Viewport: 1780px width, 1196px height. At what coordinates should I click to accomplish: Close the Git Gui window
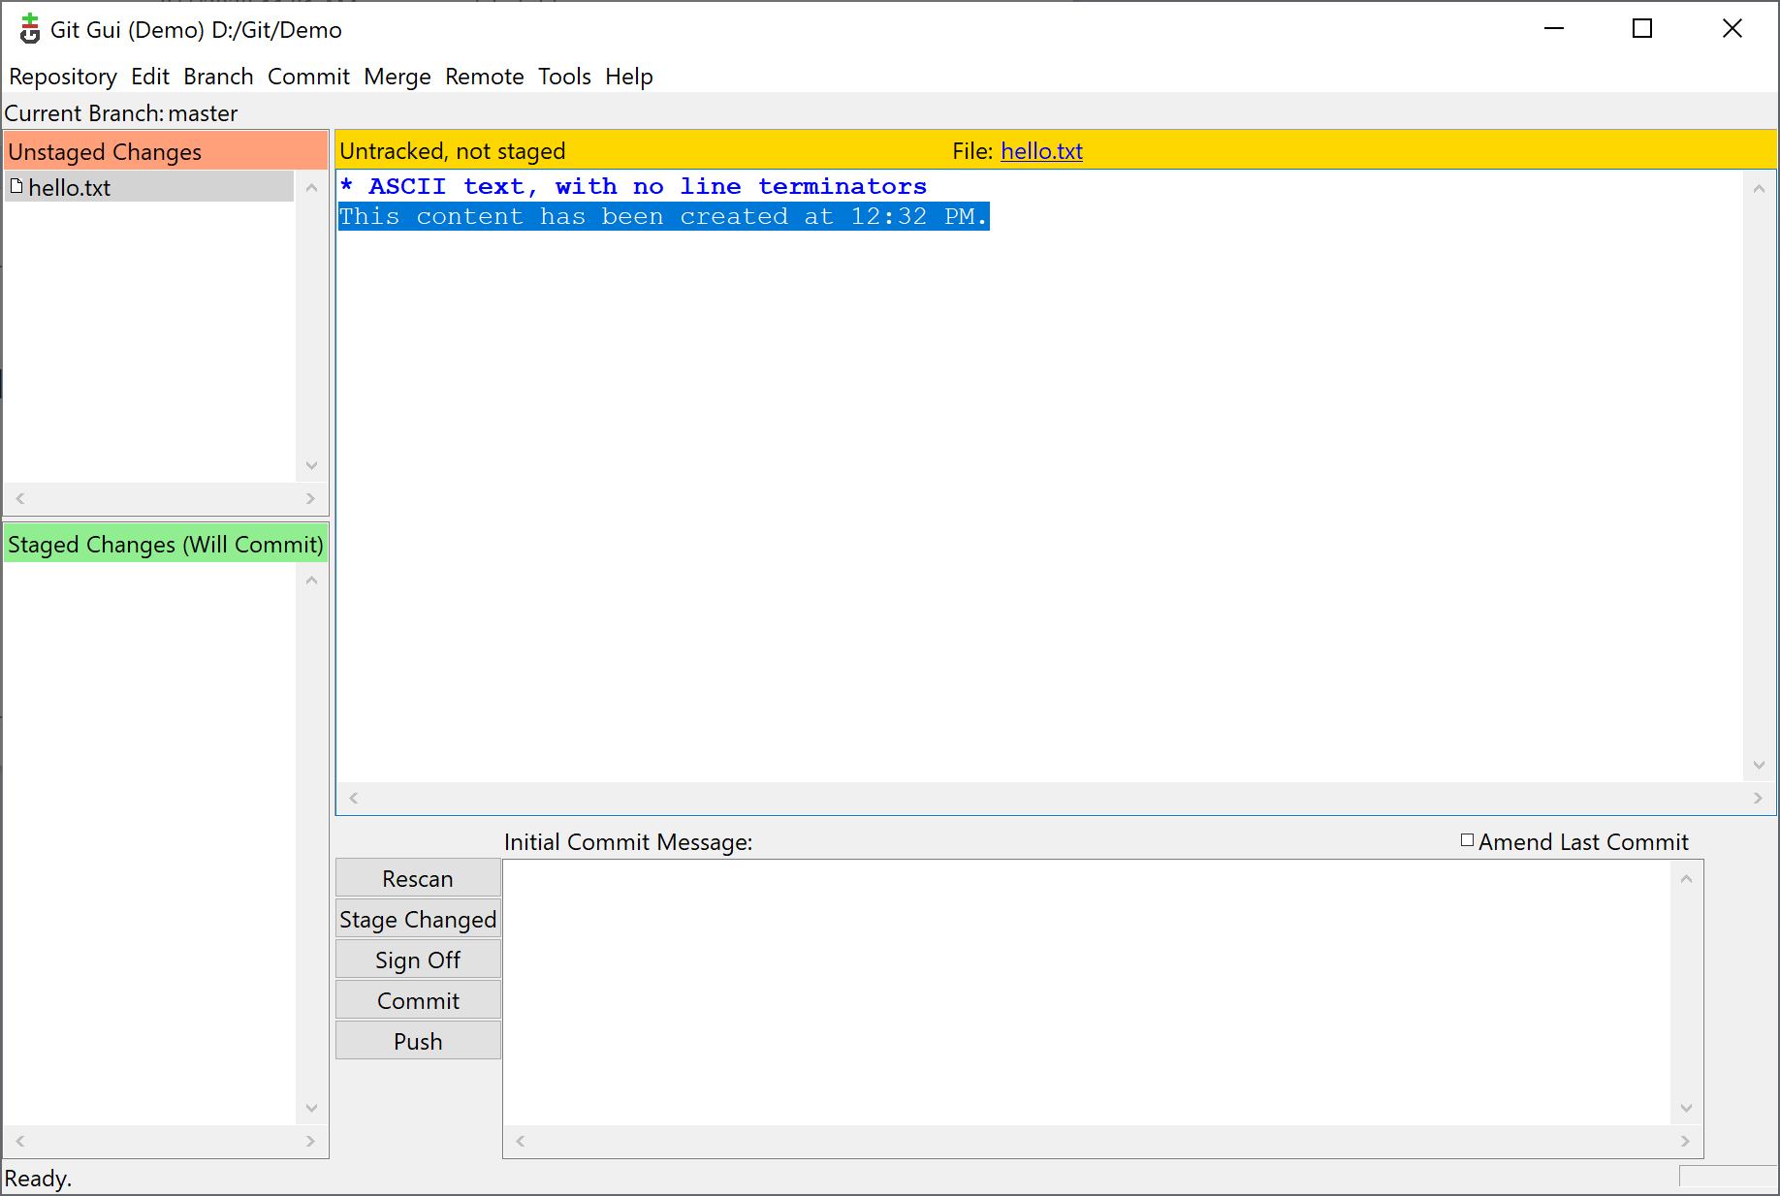(1732, 29)
